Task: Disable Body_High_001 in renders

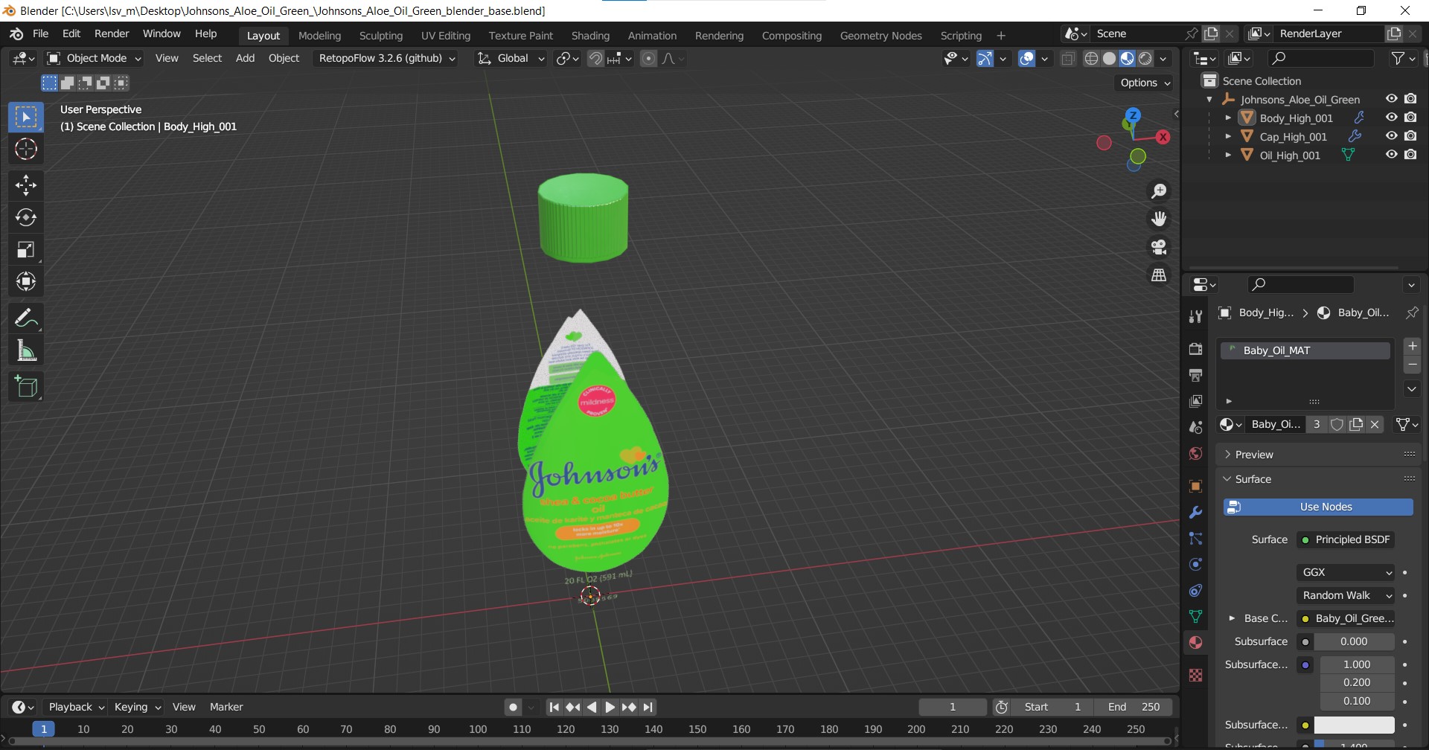Action: (1410, 118)
